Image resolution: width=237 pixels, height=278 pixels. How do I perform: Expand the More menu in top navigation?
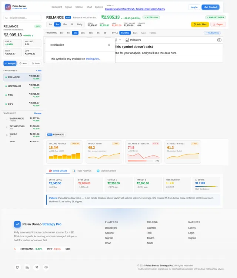(x=110, y=5)
